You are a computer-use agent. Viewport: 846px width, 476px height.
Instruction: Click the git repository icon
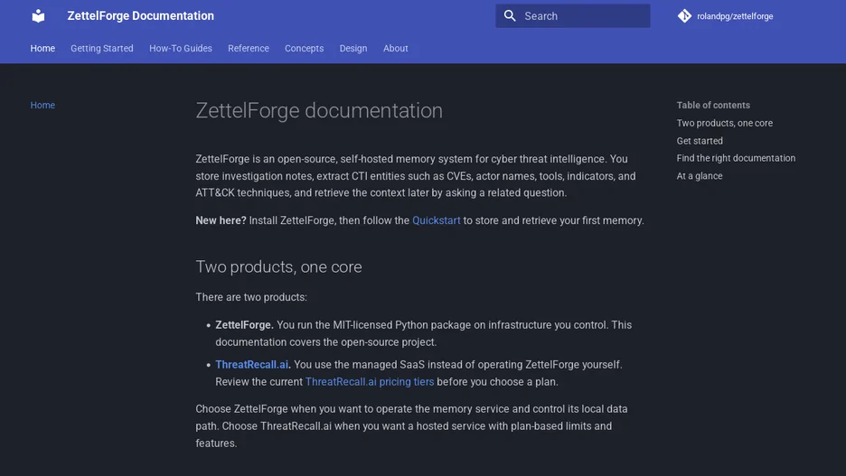(x=684, y=15)
